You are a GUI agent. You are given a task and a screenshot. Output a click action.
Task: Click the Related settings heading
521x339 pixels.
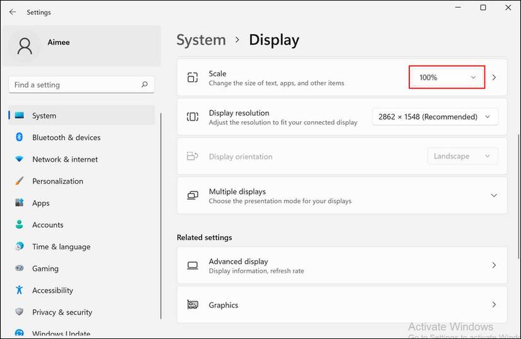tap(205, 237)
